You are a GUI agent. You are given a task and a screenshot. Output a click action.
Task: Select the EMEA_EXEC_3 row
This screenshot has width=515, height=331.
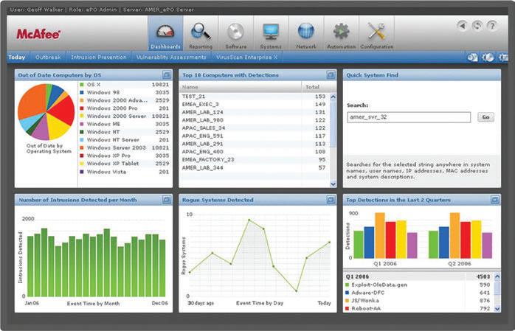(x=254, y=105)
